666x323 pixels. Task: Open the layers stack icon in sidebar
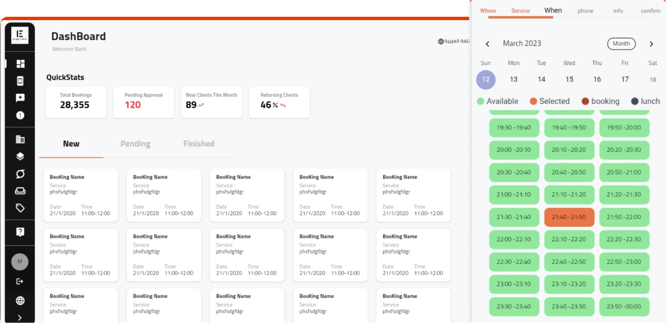point(20,157)
